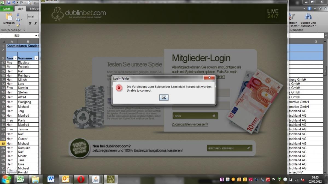Open the Einfügen ribbon tab
Viewport: 328px width, 184px height.
point(34,9)
